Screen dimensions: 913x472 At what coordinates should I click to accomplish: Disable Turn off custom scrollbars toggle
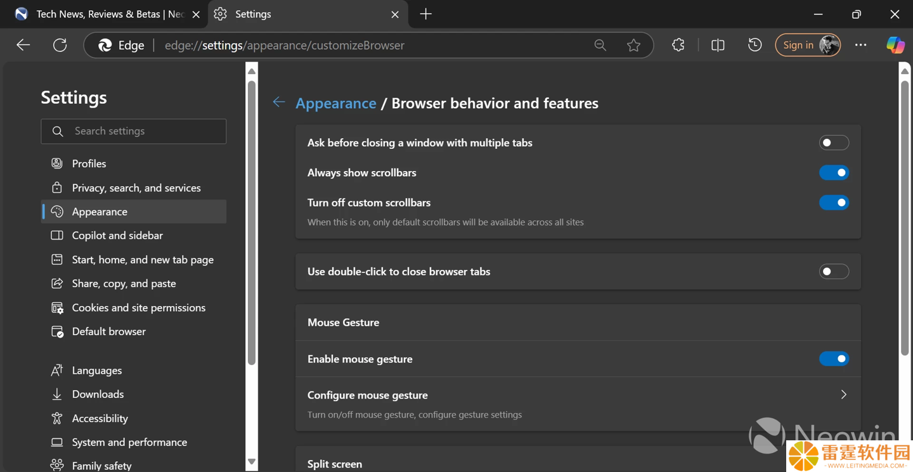coord(834,203)
